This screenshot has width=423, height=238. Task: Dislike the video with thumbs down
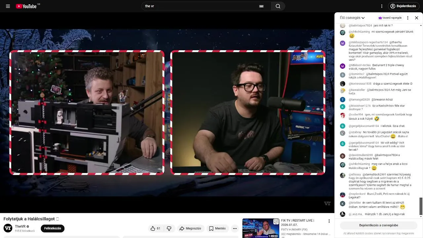(169, 228)
